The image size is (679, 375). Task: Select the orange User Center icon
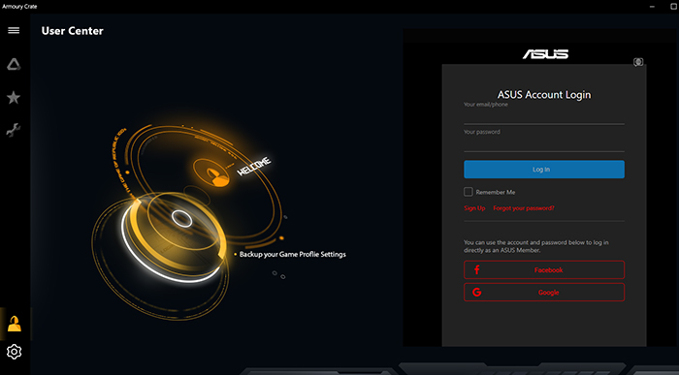click(x=15, y=324)
